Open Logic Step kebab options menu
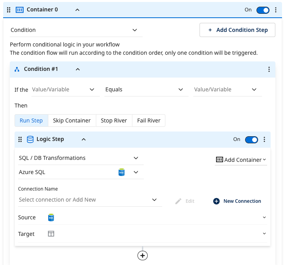Screen dimensions: 284x265 click(264, 139)
